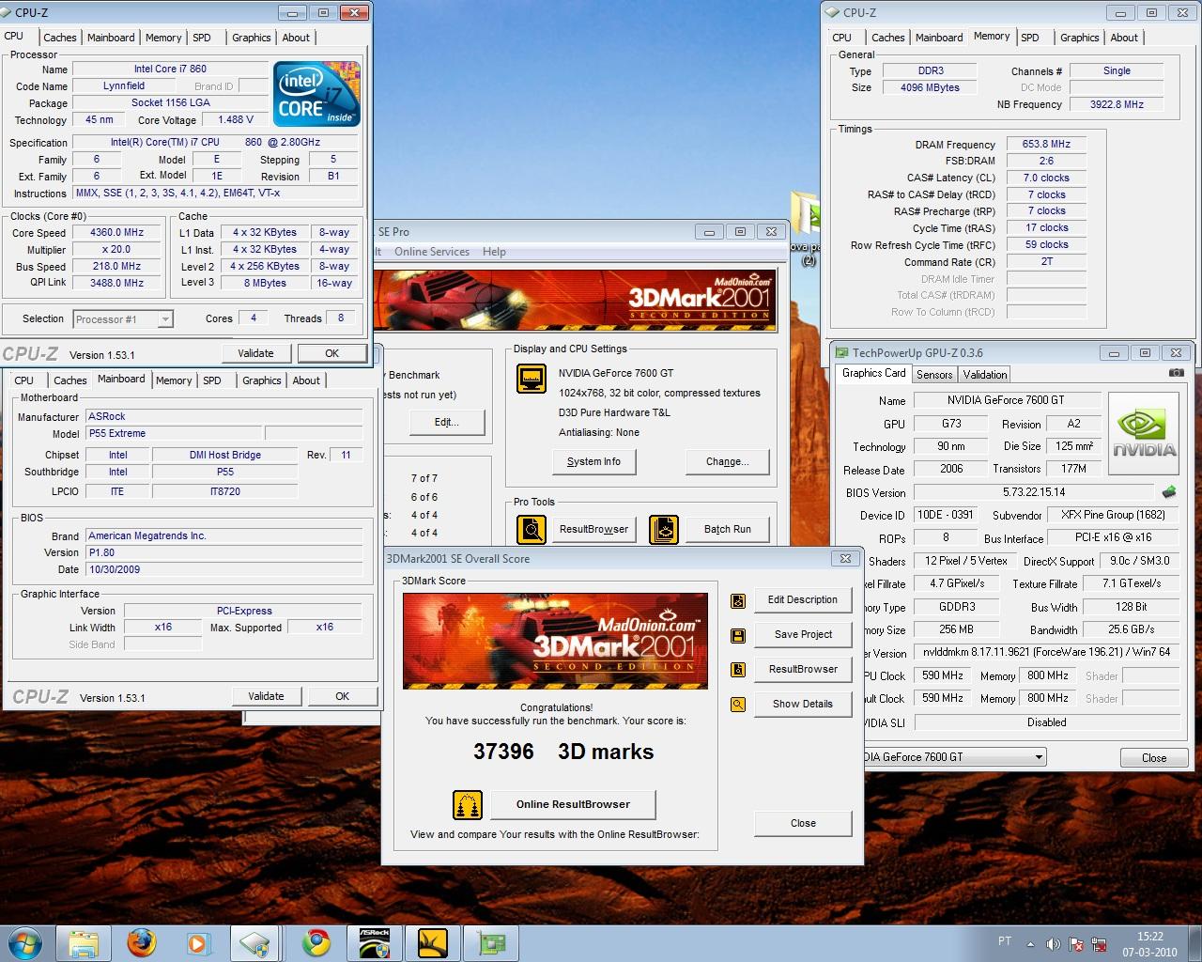This screenshot has width=1202, height=962.
Task: Open Windows Media Player taskbar icon
Action: pos(198,943)
